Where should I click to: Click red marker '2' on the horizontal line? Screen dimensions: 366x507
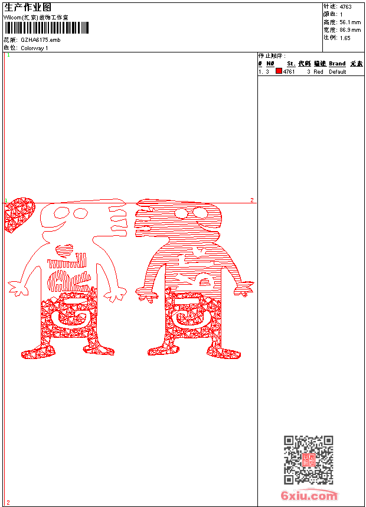[x=252, y=200]
